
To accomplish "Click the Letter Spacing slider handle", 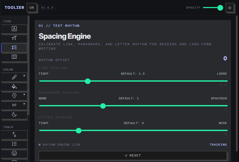I will (79, 131).
